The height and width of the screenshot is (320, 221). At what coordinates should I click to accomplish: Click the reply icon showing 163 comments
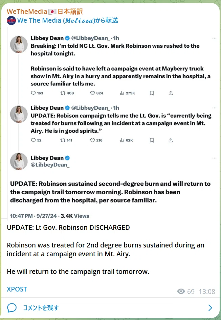click(33, 93)
